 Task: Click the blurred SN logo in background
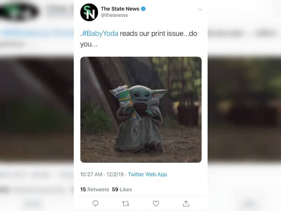[19, 12]
